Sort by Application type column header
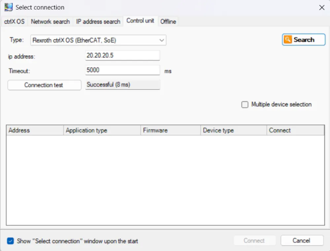330x251 pixels. [x=102, y=130]
